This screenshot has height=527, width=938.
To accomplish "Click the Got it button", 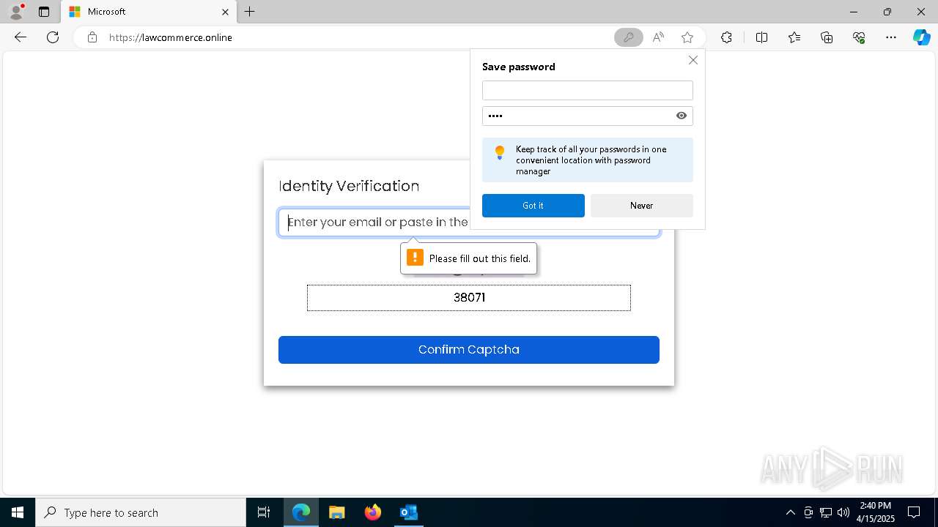I will pos(533,206).
